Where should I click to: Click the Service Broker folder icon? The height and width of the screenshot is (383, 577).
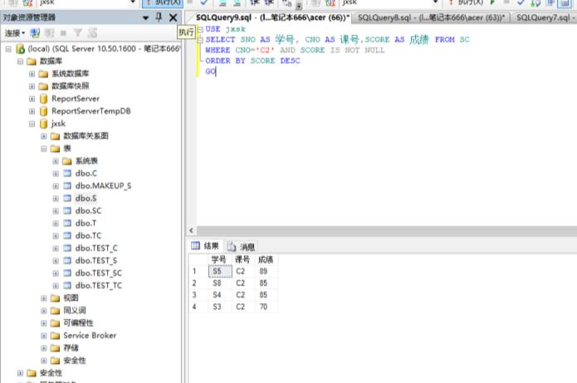click(x=55, y=336)
